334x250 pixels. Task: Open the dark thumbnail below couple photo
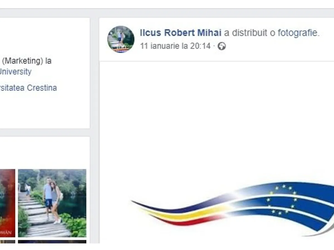tap(52, 242)
